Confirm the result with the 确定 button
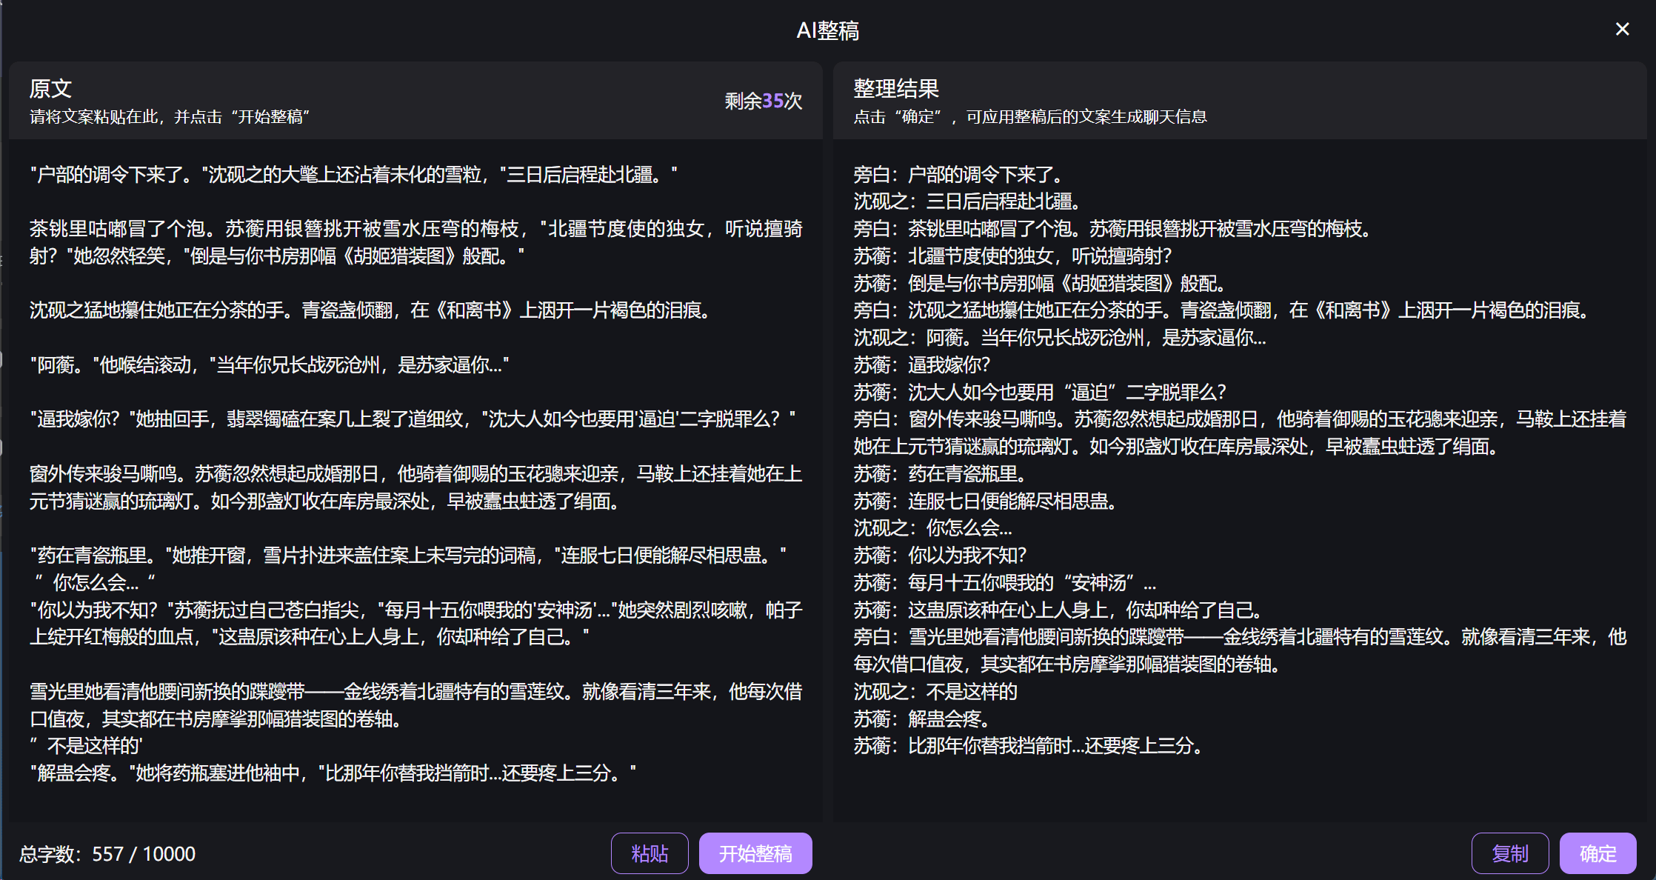This screenshot has height=880, width=1656. pos(1597,853)
